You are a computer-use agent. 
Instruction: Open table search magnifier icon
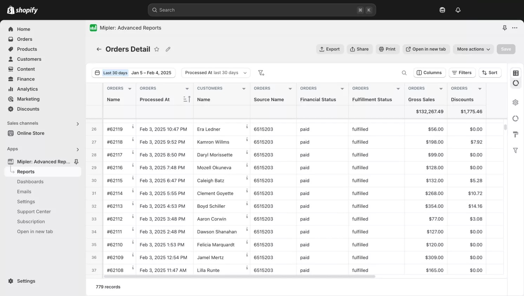coord(404,73)
